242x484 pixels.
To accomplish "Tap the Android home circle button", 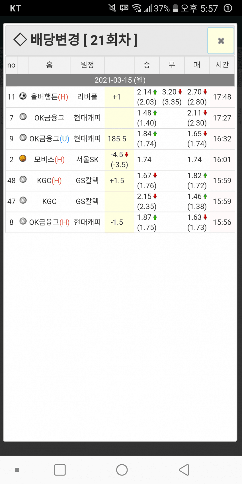I will point(122,470).
